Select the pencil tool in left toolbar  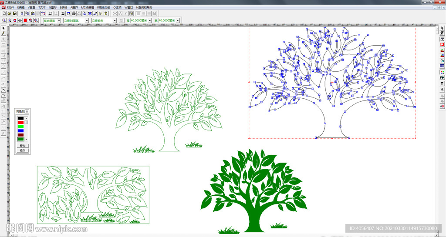[x=3, y=33]
